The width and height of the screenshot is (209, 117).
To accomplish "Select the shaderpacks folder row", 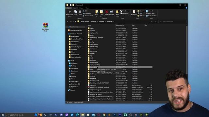I will [x=120, y=74].
